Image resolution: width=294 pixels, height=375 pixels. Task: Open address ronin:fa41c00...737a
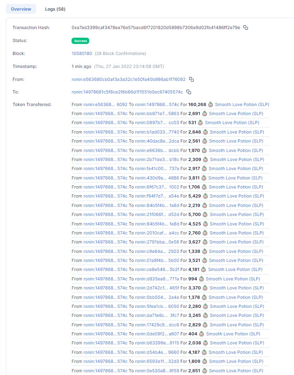tap(157, 168)
